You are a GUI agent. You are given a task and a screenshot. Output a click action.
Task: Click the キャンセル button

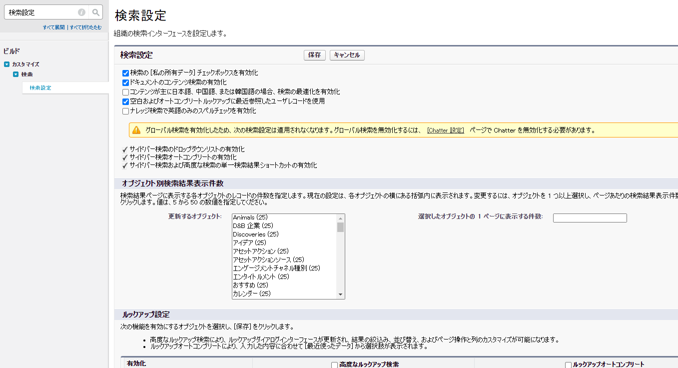[x=347, y=55]
